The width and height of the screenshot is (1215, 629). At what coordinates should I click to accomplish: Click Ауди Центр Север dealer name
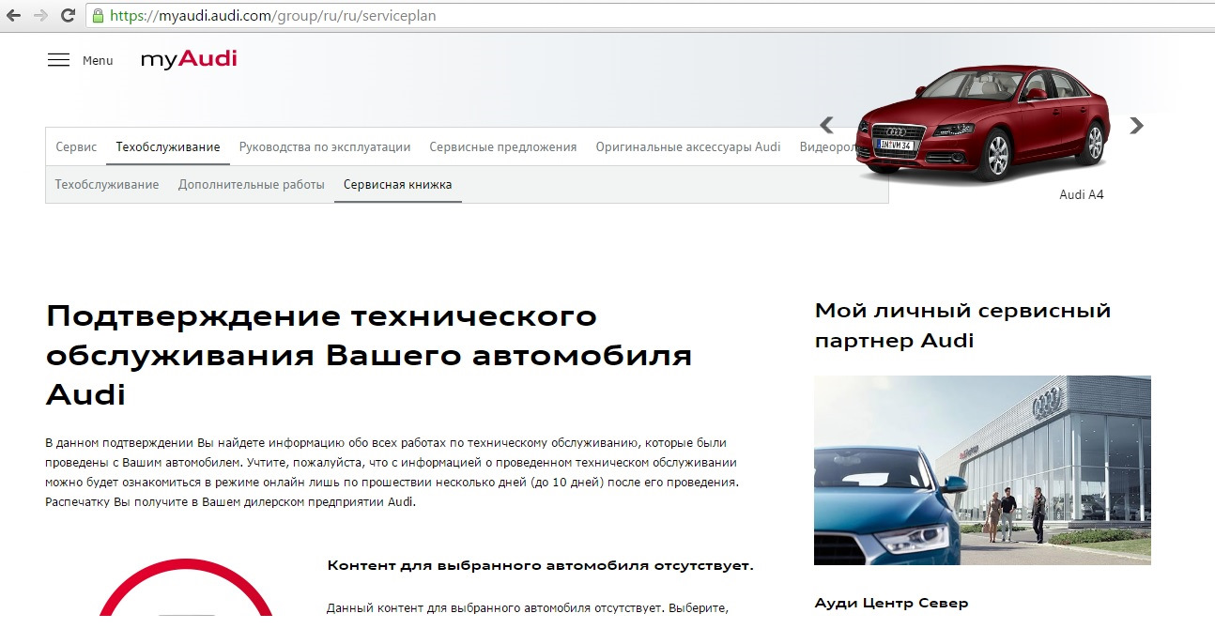[x=891, y=603]
